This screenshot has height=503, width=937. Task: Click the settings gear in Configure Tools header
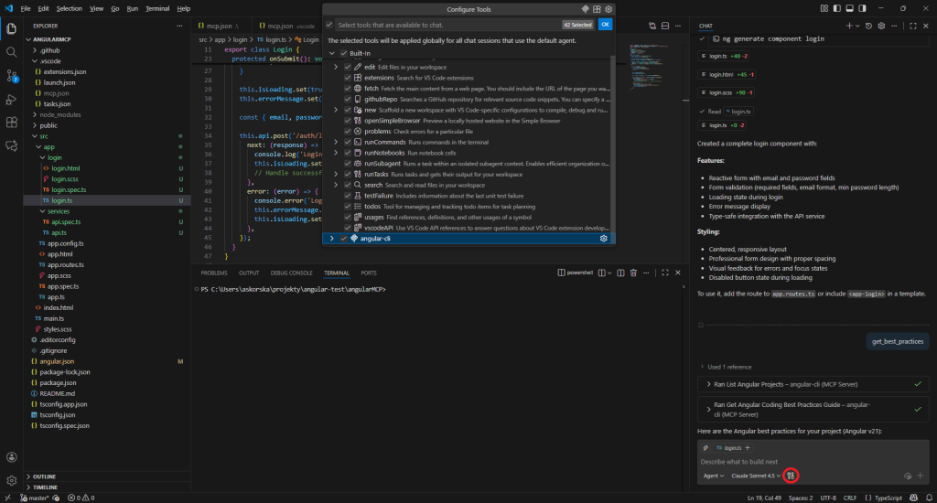609,9
